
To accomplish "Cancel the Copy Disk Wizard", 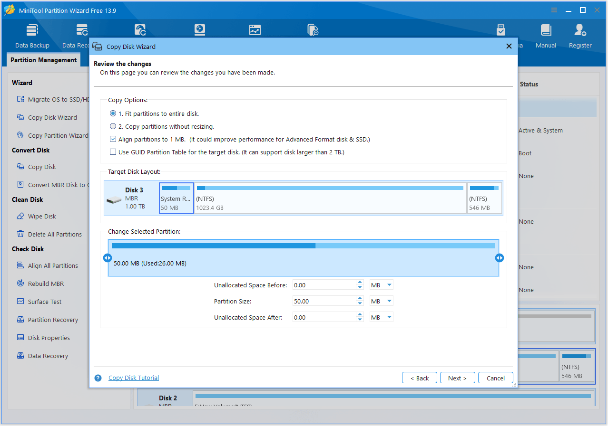I will (495, 378).
